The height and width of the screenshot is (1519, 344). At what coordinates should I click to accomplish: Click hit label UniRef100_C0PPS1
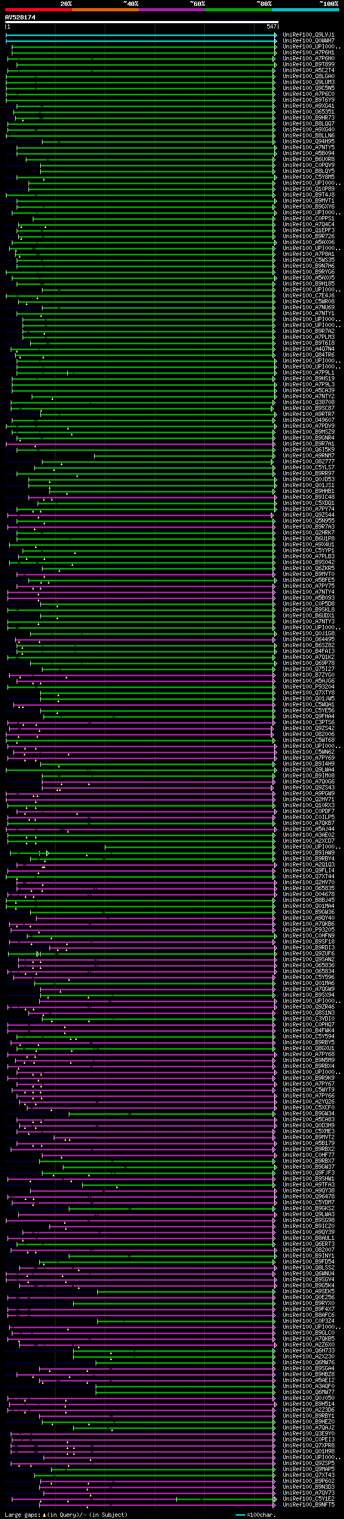(308, 218)
